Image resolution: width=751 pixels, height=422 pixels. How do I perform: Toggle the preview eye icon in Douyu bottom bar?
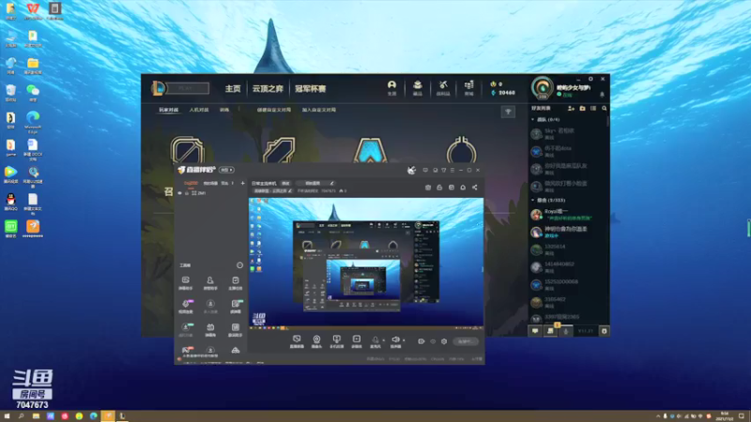click(433, 341)
